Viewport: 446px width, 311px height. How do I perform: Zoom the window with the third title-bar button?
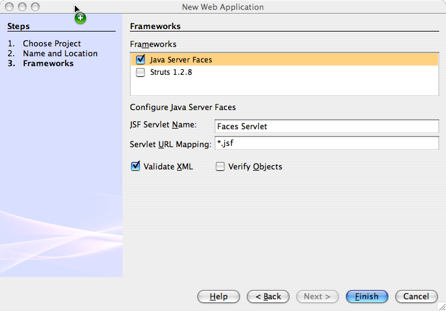point(35,7)
